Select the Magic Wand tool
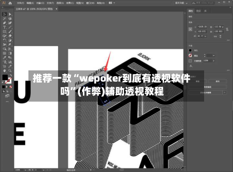This screenshot has width=233, height=172. click(x=5, y=19)
